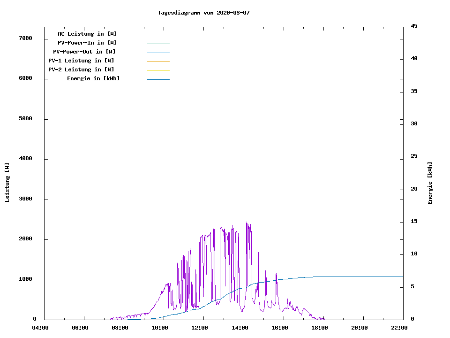Select the 'PV-2 Leistung in [W]' legend label
Image resolution: width=450 pixels, height=338 pixels.
(x=81, y=69)
